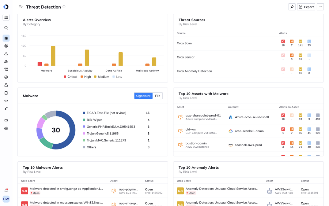Pin this dashboard with the pin button
The width and height of the screenshot is (329, 206).
click(x=292, y=7)
